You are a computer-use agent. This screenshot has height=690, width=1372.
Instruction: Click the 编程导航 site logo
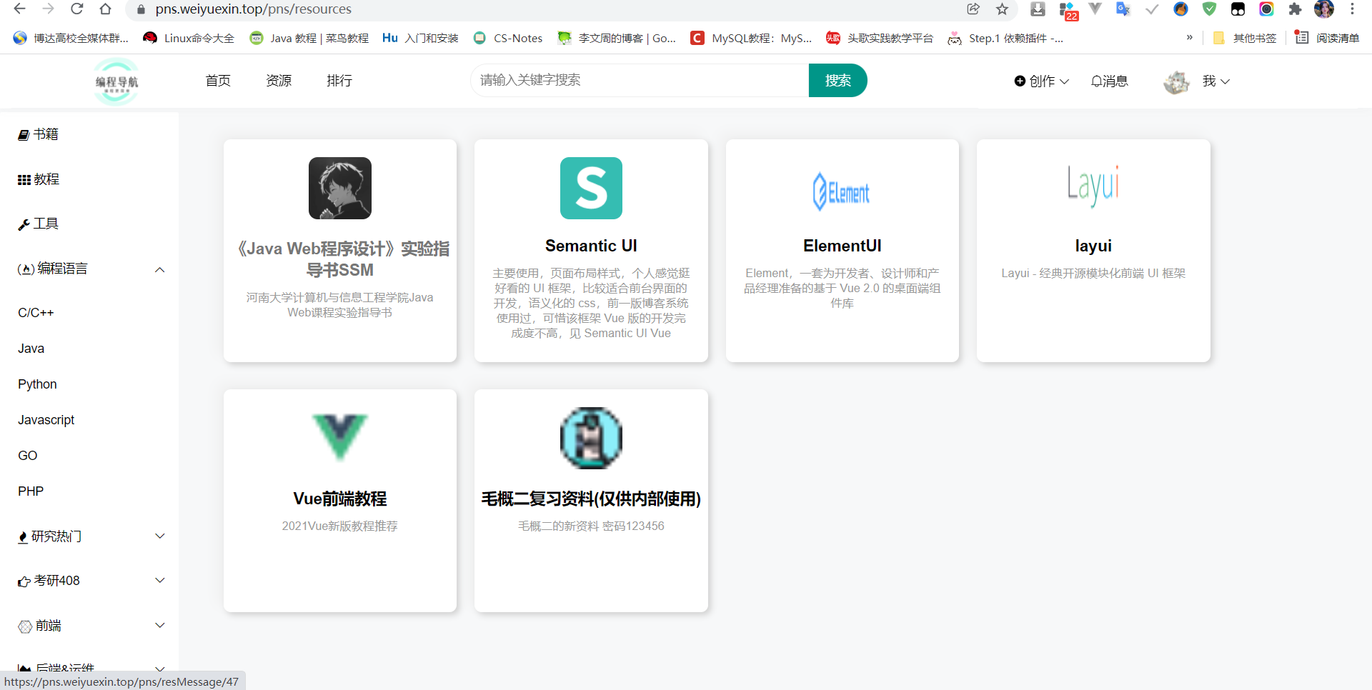pyautogui.click(x=116, y=81)
